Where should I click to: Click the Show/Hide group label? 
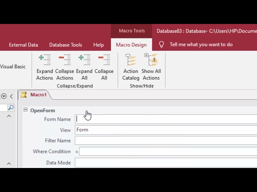point(142,86)
